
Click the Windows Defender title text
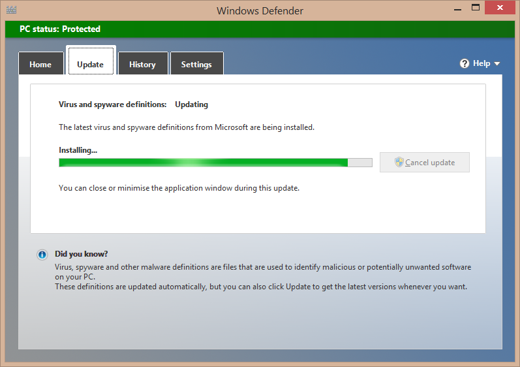[x=260, y=10]
